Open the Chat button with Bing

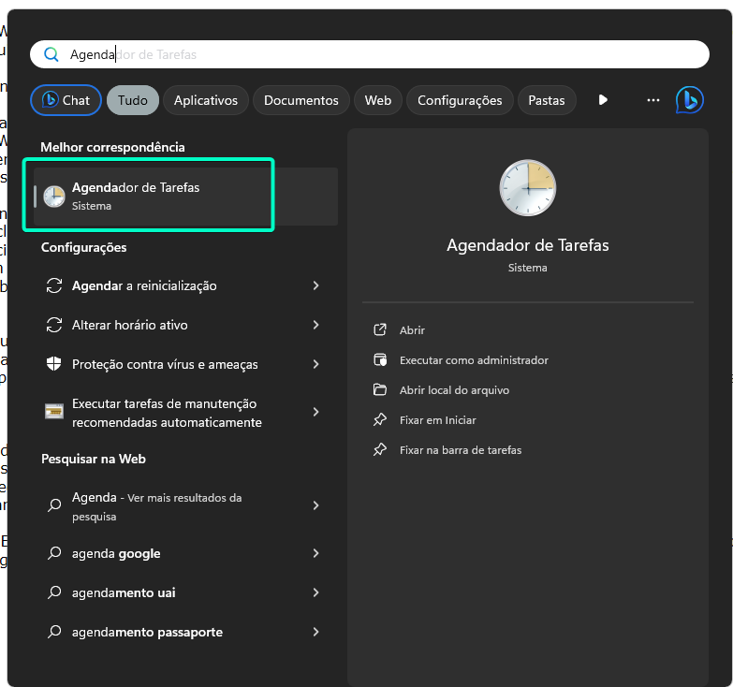[66, 100]
